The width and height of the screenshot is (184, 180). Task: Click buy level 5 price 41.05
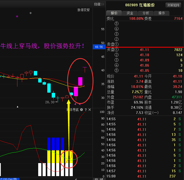coord(144,70)
